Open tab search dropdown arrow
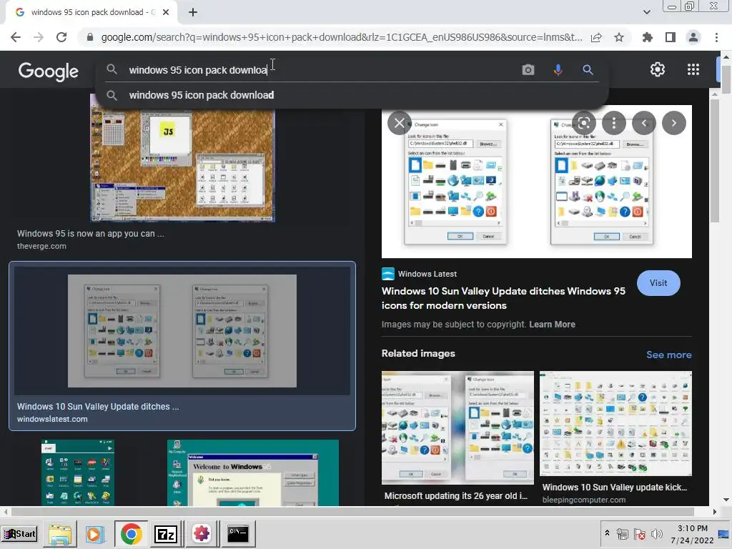The height and width of the screenshot is (549, 732). tap(646, 12)
